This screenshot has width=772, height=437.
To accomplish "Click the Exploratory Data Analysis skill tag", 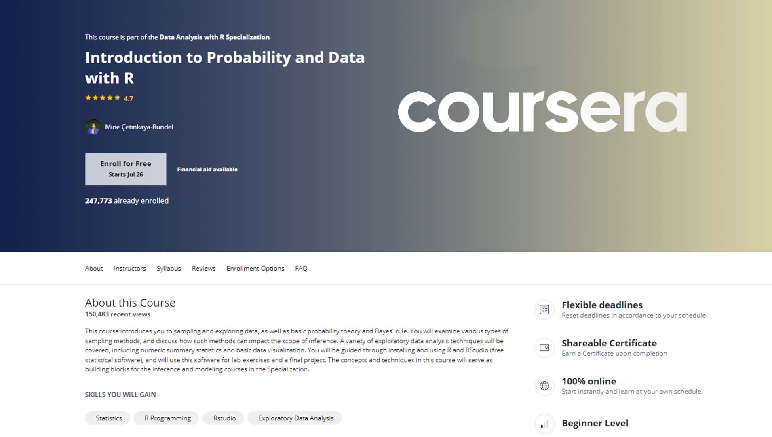I will click(295, 418).
